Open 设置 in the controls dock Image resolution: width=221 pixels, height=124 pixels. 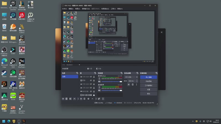pyautogui.click(x=149, y=90)
